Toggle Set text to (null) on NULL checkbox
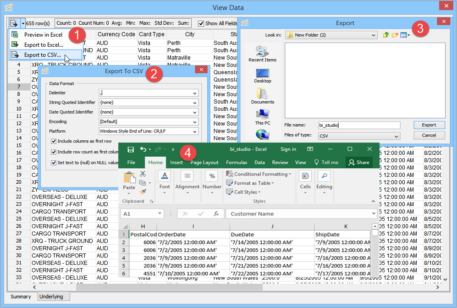This screenshot has width=457, height=308. coord(53,163)
